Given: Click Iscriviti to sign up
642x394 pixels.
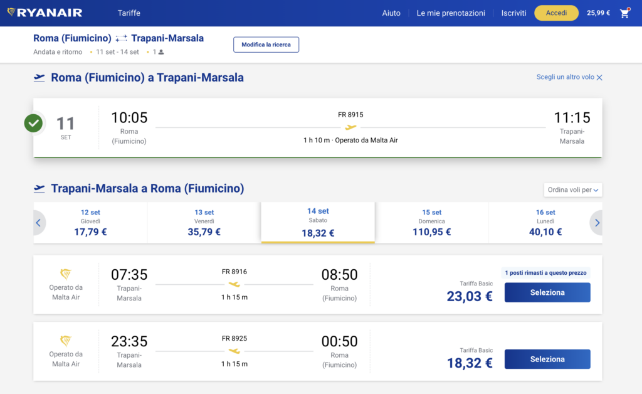Looking at the screenshot, I should point(513,13).
